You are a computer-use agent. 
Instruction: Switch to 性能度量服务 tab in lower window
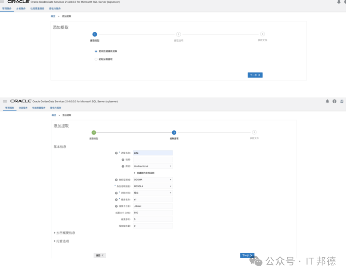(x=39, y=108)
